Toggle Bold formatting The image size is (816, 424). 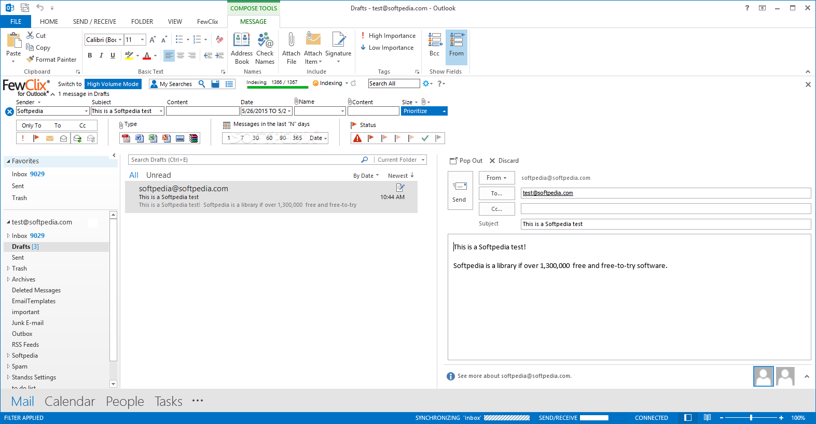coord(90,55)
